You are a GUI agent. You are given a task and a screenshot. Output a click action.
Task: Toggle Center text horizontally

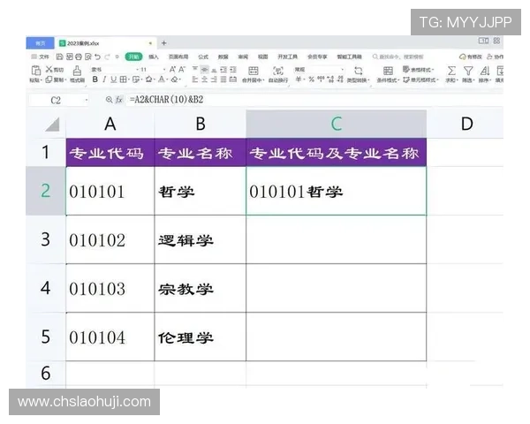pos(205,79)
